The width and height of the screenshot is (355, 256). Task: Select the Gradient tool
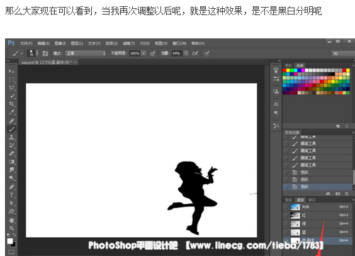click(11, 162)
